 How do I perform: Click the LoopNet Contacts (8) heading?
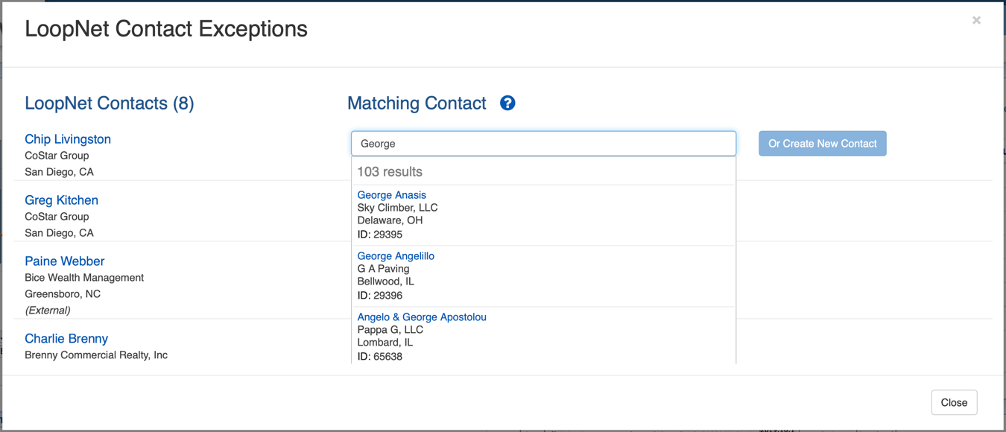click(110, 104)
